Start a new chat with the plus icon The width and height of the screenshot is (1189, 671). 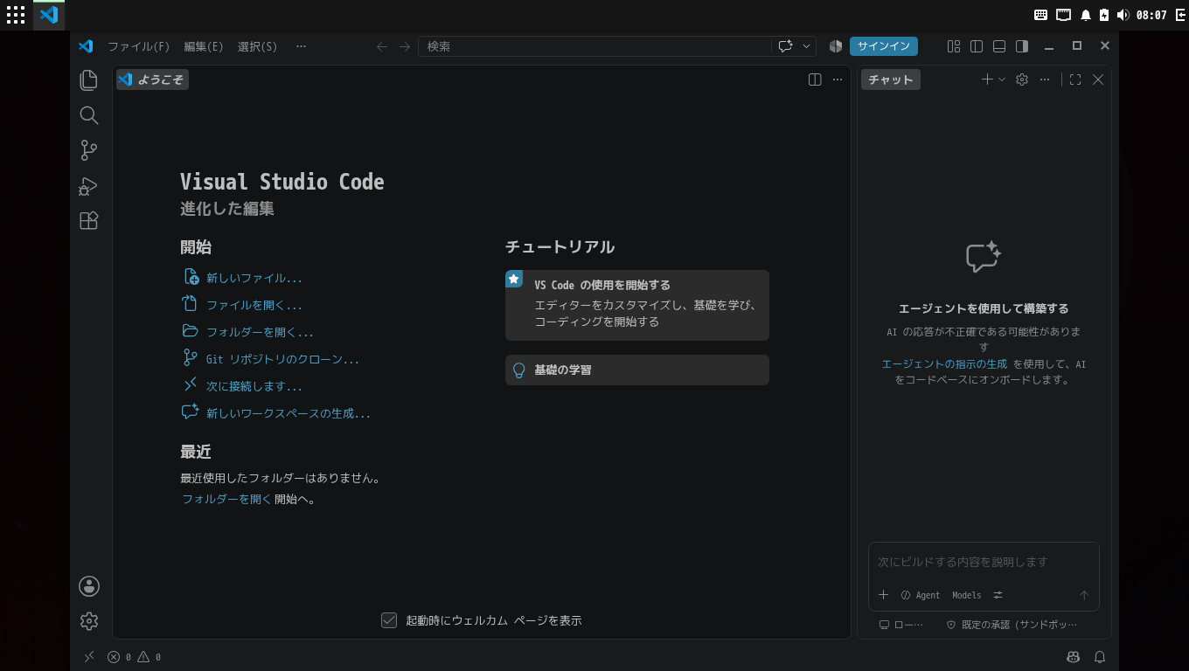point(987,80)
